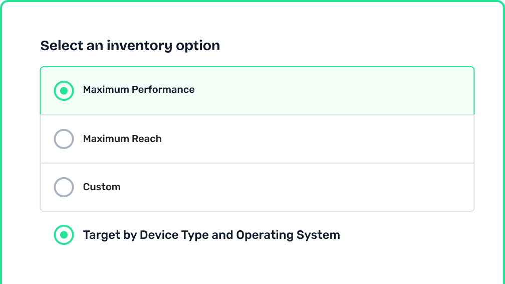The image size is (505, 284).
Task: Click the Maximum Reach label text
Action: (122, 139)
